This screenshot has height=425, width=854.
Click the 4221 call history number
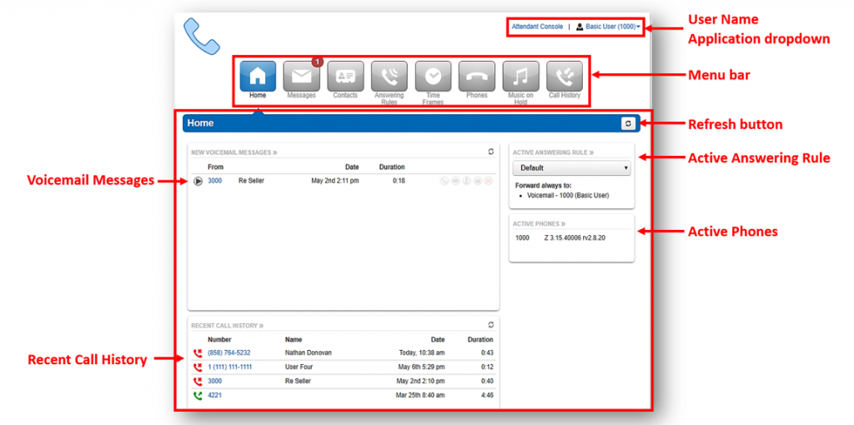pyautogui.click(x=215, y=395)
